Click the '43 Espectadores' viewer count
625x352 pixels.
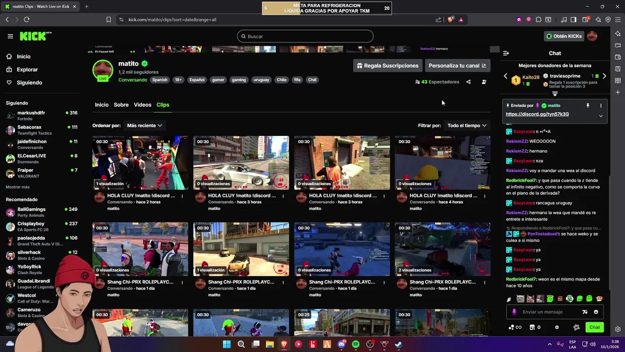click(x=437, y=82)
